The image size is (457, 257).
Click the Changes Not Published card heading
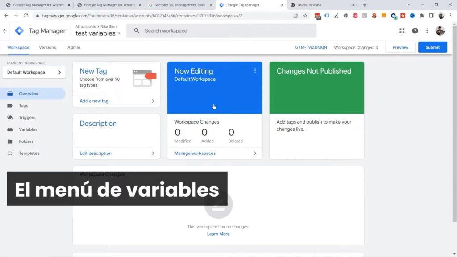314,71
